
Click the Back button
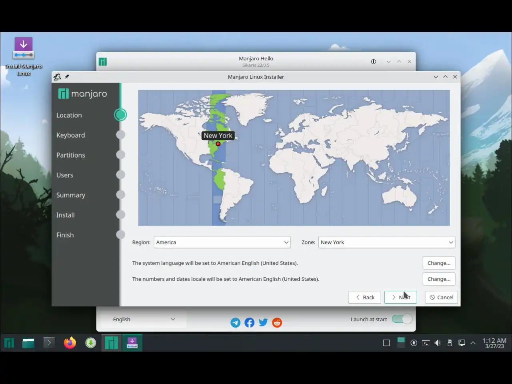point(365,297)
